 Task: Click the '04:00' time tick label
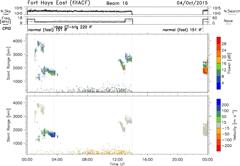pyautogui.click(x=57, y=160)
